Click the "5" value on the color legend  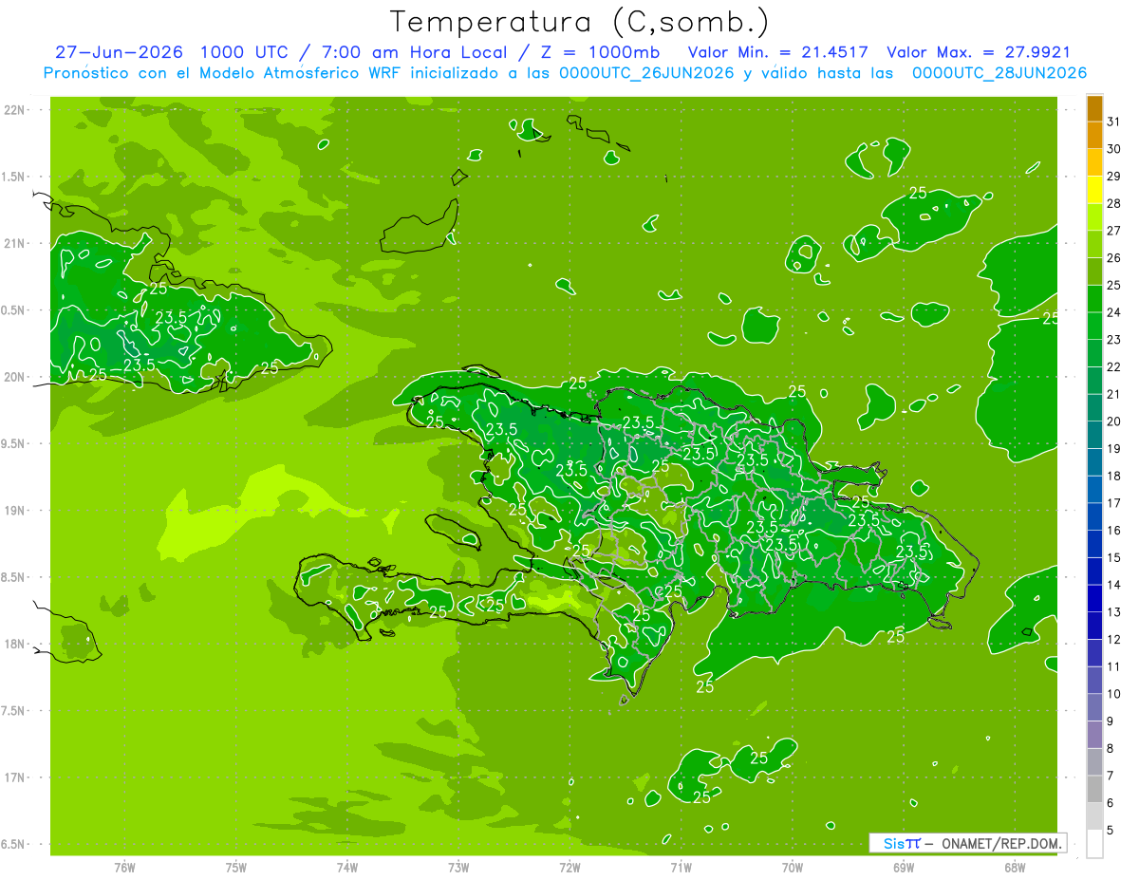pyautogui.click(x=1111, y=830)
